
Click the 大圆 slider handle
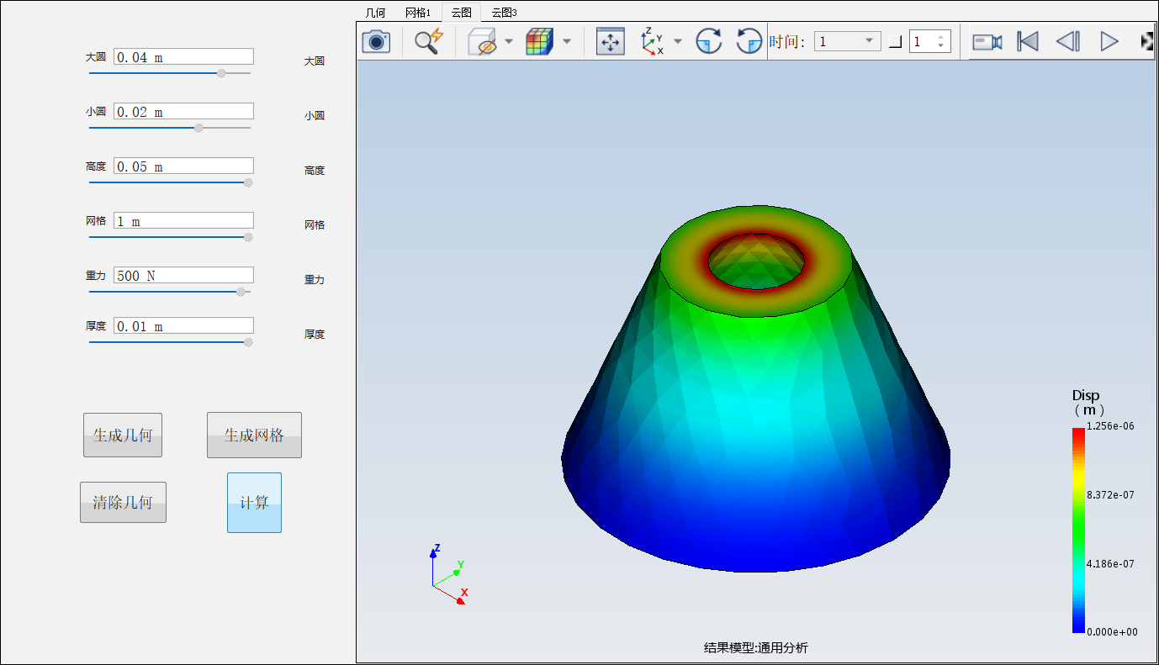click(x=221, y=73)
